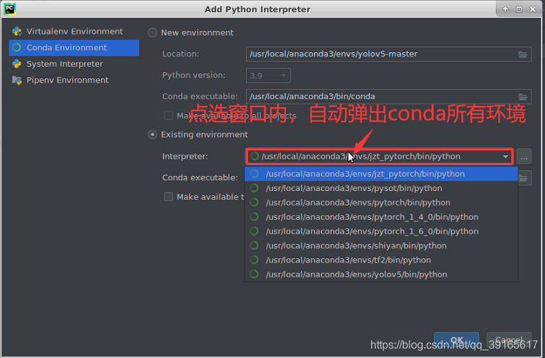Viewport: 545px width, 358px height.
Task: Click conda icon of yolov5 entry
Action: (x=254, y=274)
